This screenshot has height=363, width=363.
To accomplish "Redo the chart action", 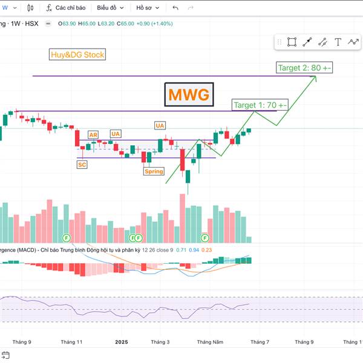I will tap(191, 8).
